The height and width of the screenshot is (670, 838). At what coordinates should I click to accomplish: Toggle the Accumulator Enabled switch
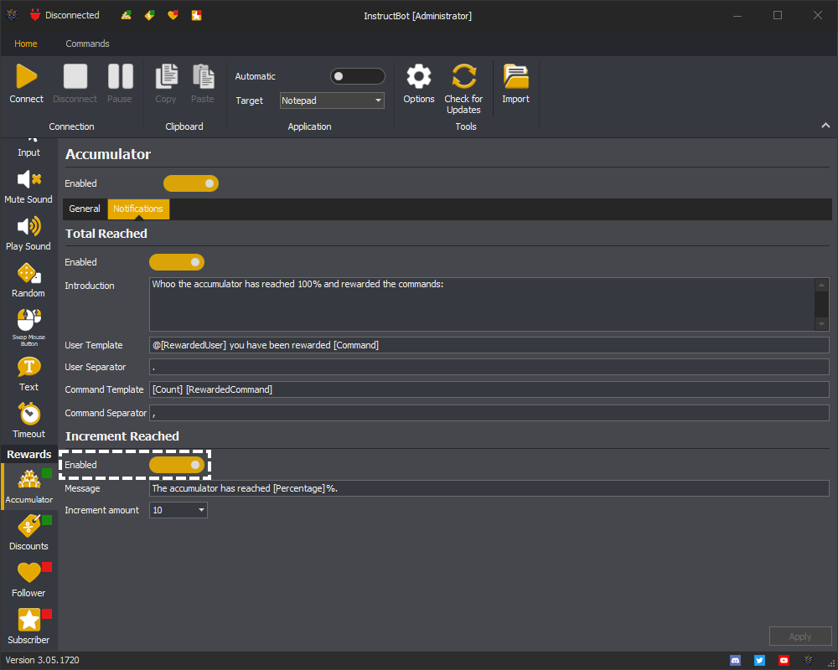click(x=191, y=183)
